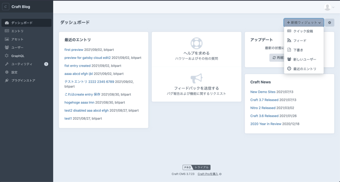The height and width of the screenshot is (182, 340).
Task: Click the Plugin Store plug icon
Action: pos(7,80)
